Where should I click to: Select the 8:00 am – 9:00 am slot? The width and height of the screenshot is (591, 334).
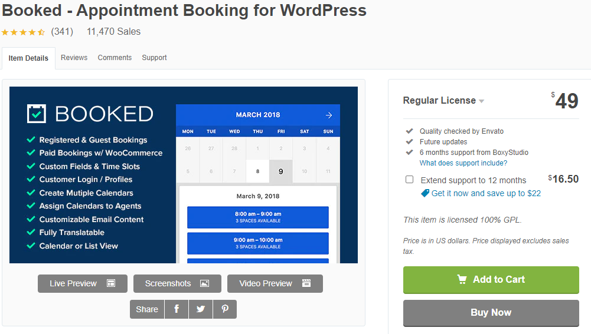pos(258,217)
